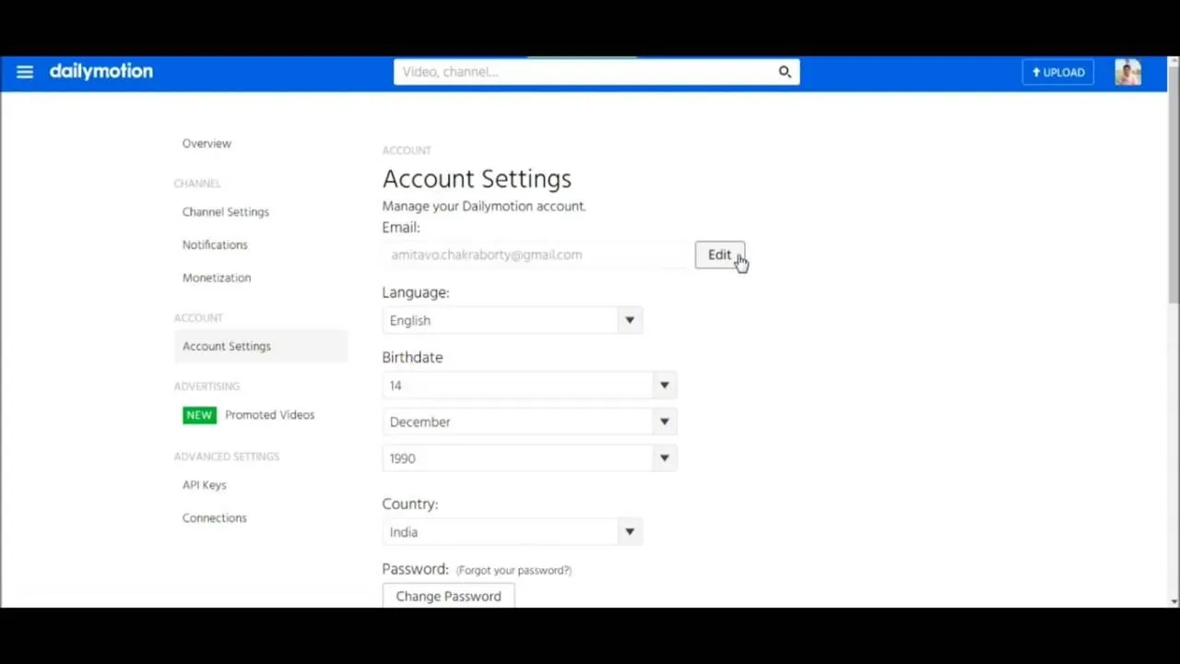Open Channel Settings in sidebar
Viewport: 1180px width, 664px height.
[226, 212]
